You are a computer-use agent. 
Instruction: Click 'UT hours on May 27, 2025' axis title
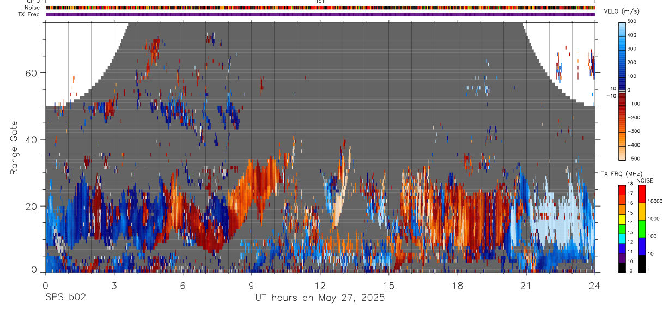[x=320, y=298]
